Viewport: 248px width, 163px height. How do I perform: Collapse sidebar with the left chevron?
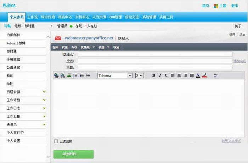[52, 26]
